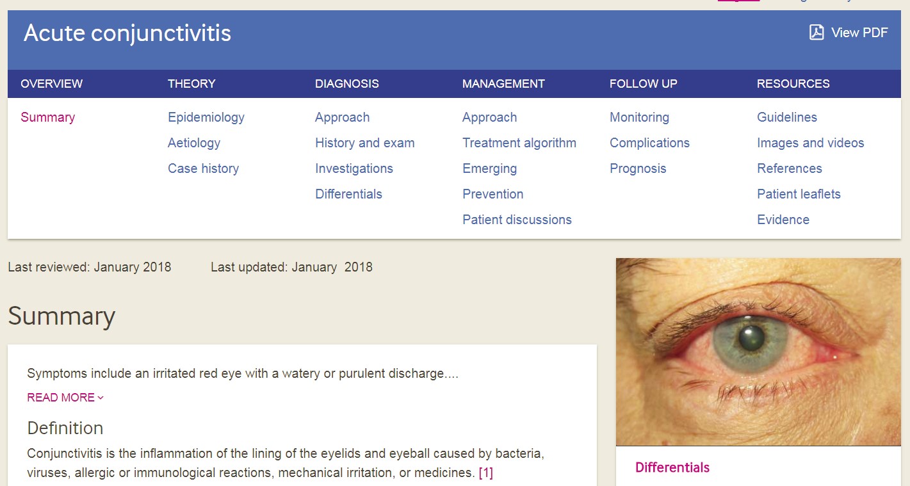Navigate to Patient leaflets
Screen dimensions: 910x486
(798, 194)
